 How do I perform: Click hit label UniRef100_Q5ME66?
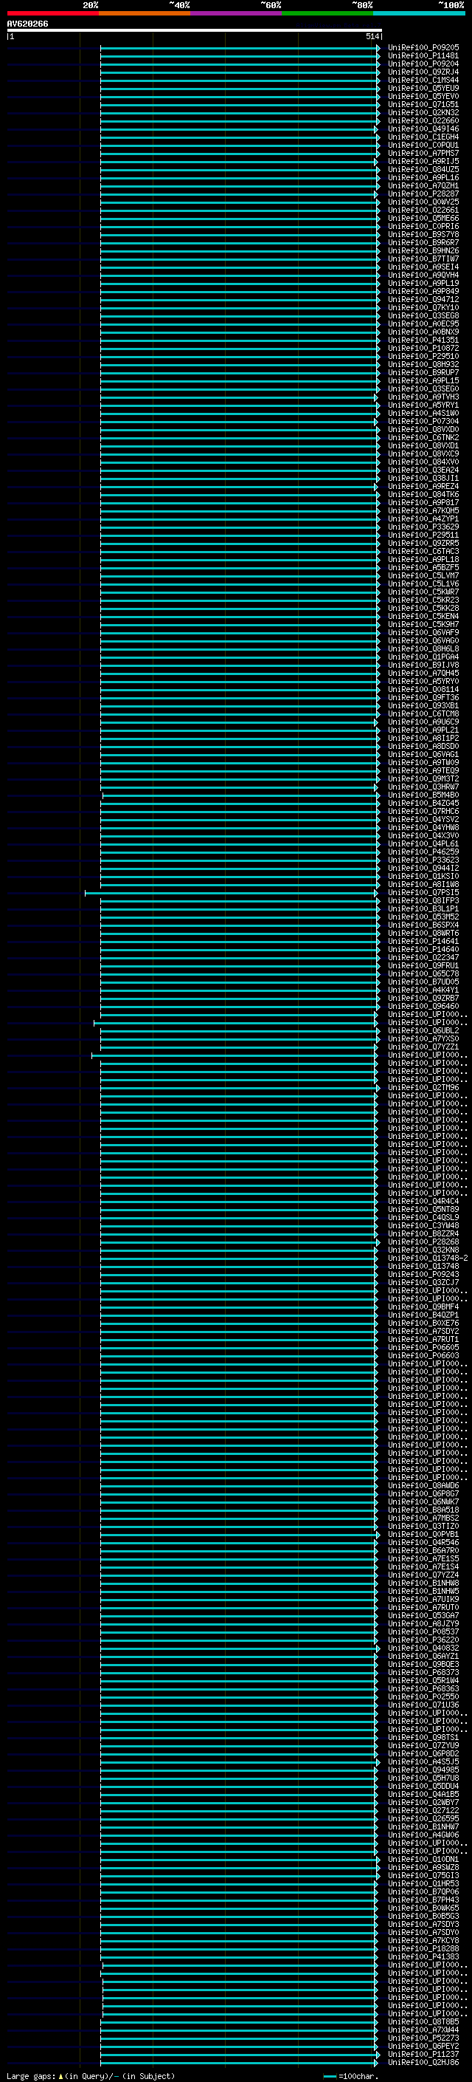(x=423, y=218)
